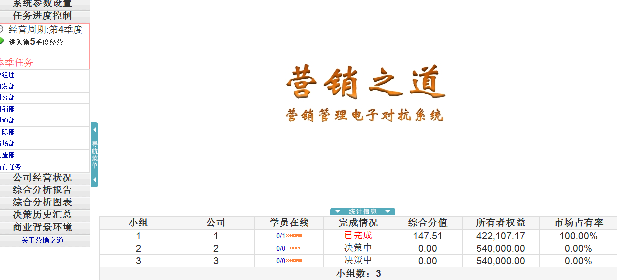
Task: Toggle 统计信息 panel using right arrow
Action: [387, 212]
